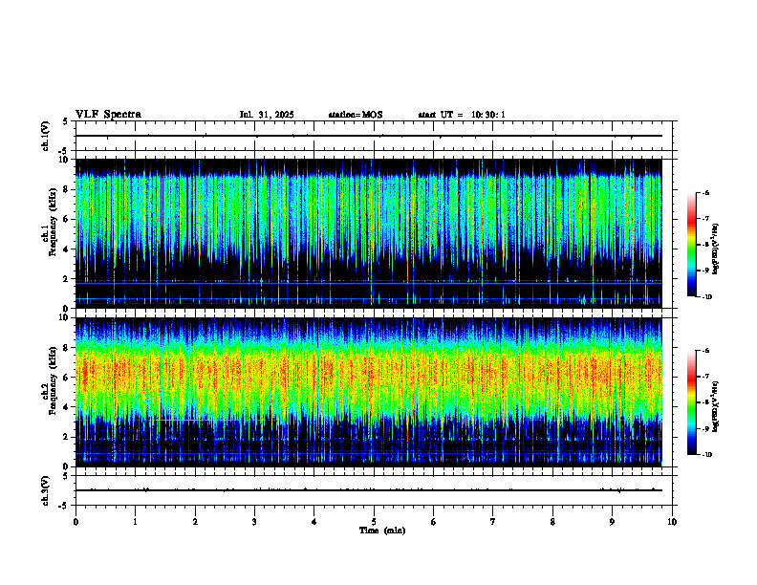Click the 'start UT = 10:30:1' label

click(462, 115)
